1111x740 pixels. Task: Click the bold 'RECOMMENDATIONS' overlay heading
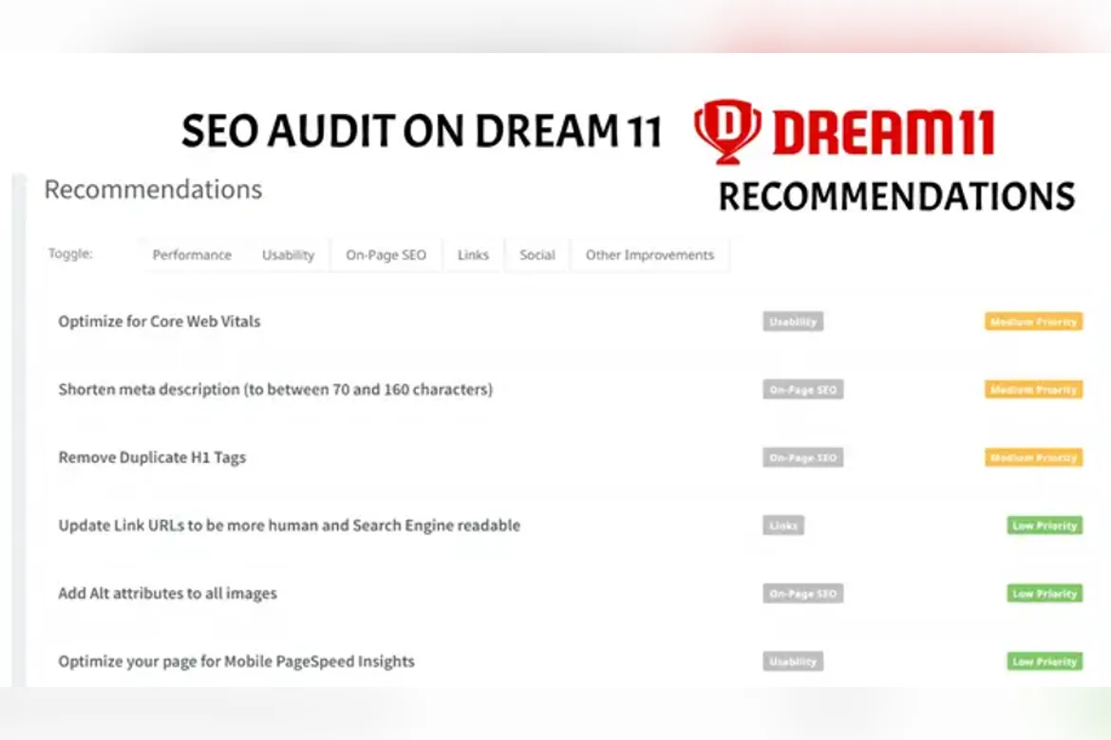(897, 197)
